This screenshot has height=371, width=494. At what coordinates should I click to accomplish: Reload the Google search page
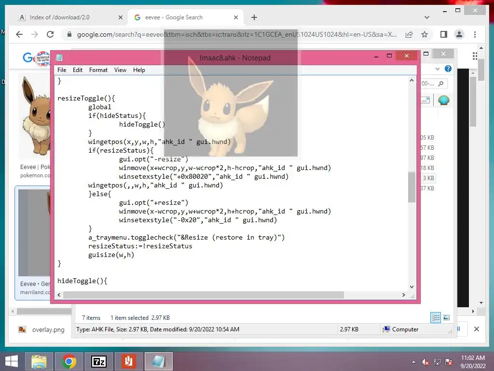pyautogui.click(x=50, y=34)
